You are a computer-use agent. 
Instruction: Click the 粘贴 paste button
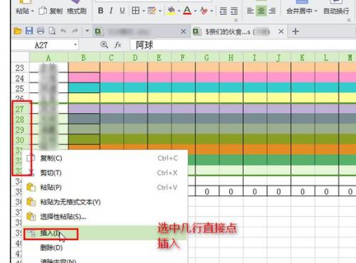[22, 11]
